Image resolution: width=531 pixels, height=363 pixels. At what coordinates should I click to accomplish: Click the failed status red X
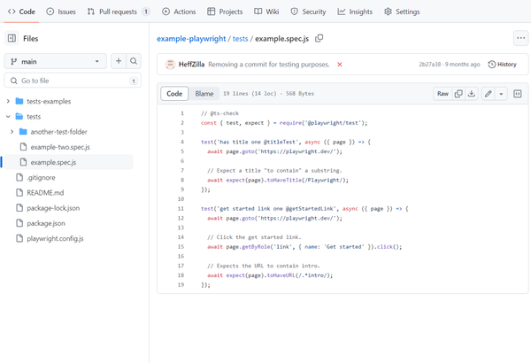tap(339, 65)
